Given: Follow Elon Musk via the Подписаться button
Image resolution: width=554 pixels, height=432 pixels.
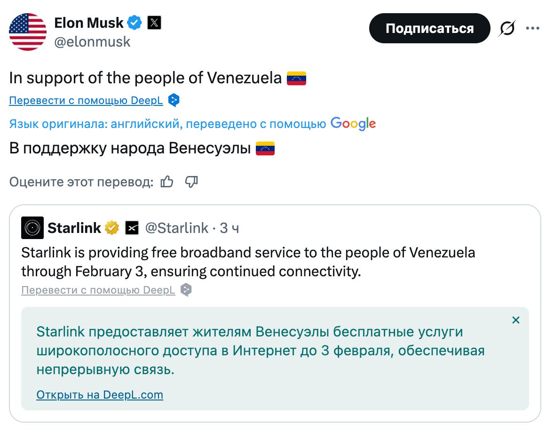Looking at the screenshot, I should (429, 28).
